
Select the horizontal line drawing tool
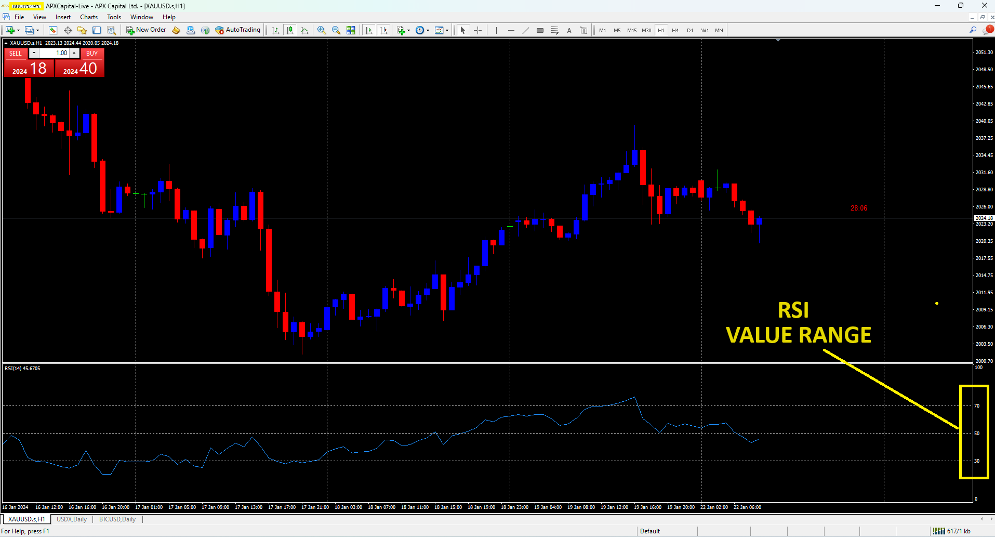(x=511, y=30)
